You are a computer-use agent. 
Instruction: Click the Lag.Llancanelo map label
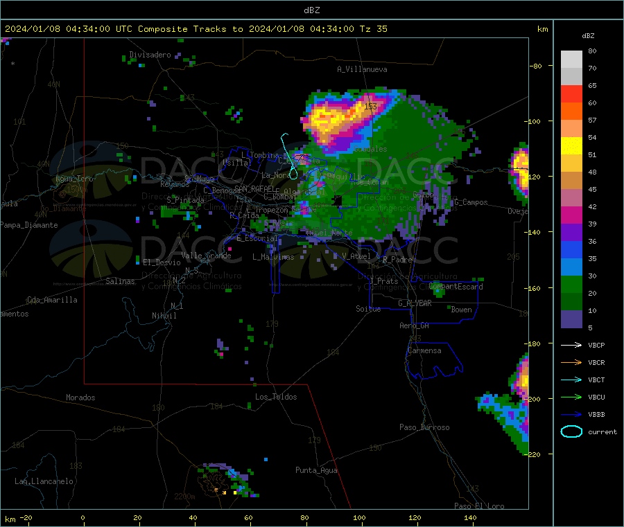click(44, 481)
